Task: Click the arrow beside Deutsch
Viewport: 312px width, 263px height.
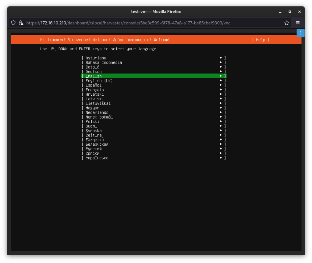Action: 221,72
